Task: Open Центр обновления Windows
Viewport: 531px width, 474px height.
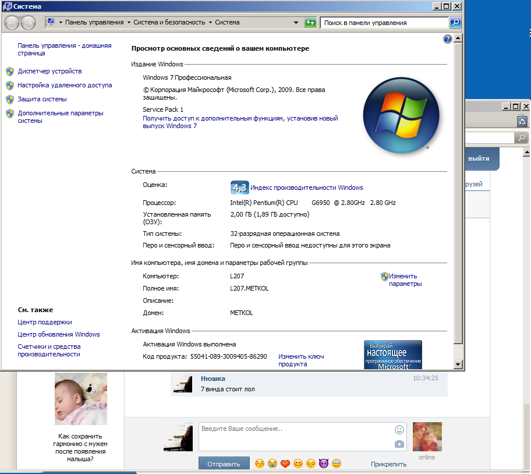Action: (59, 334)
